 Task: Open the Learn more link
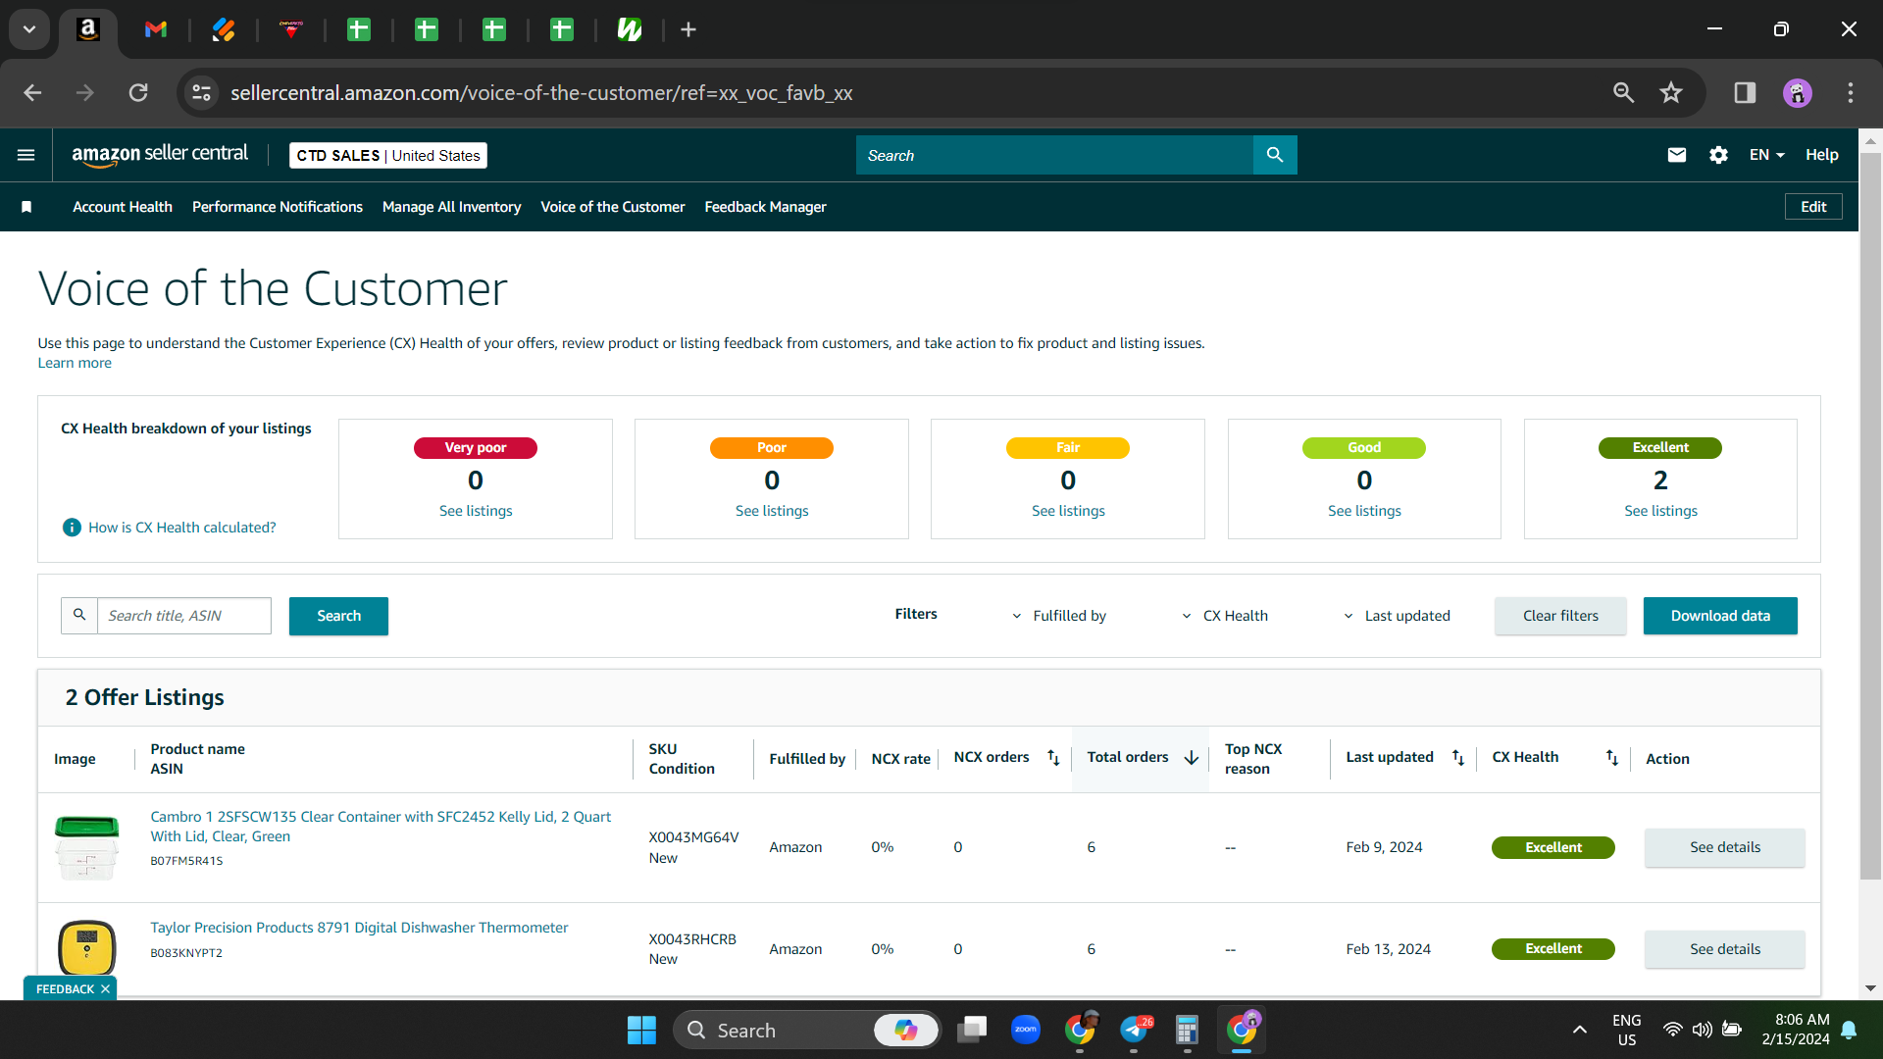click(x=75, y=363)
